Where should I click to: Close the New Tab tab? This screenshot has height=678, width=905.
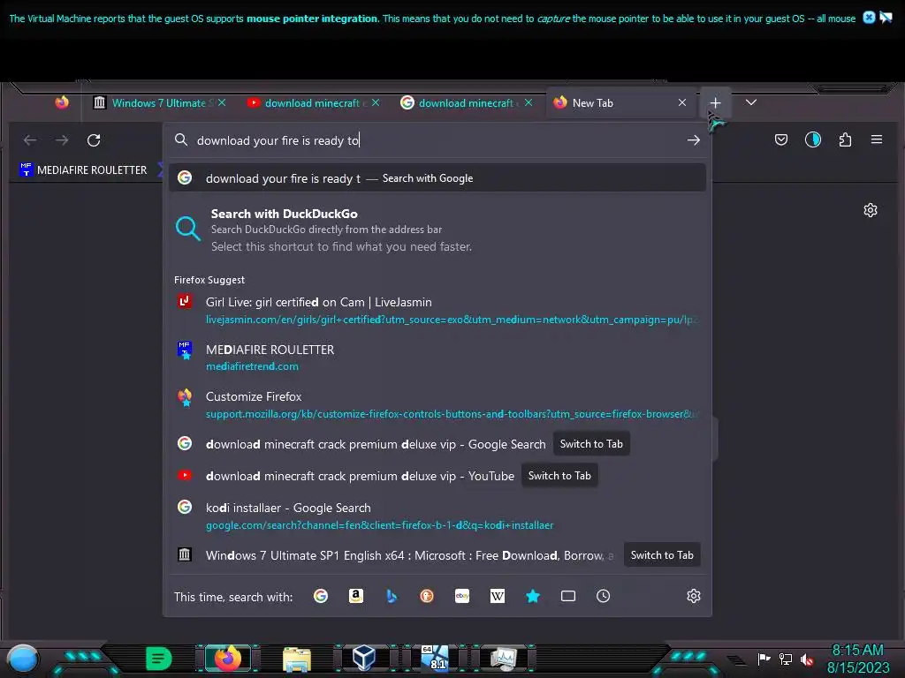coord(682,102)
